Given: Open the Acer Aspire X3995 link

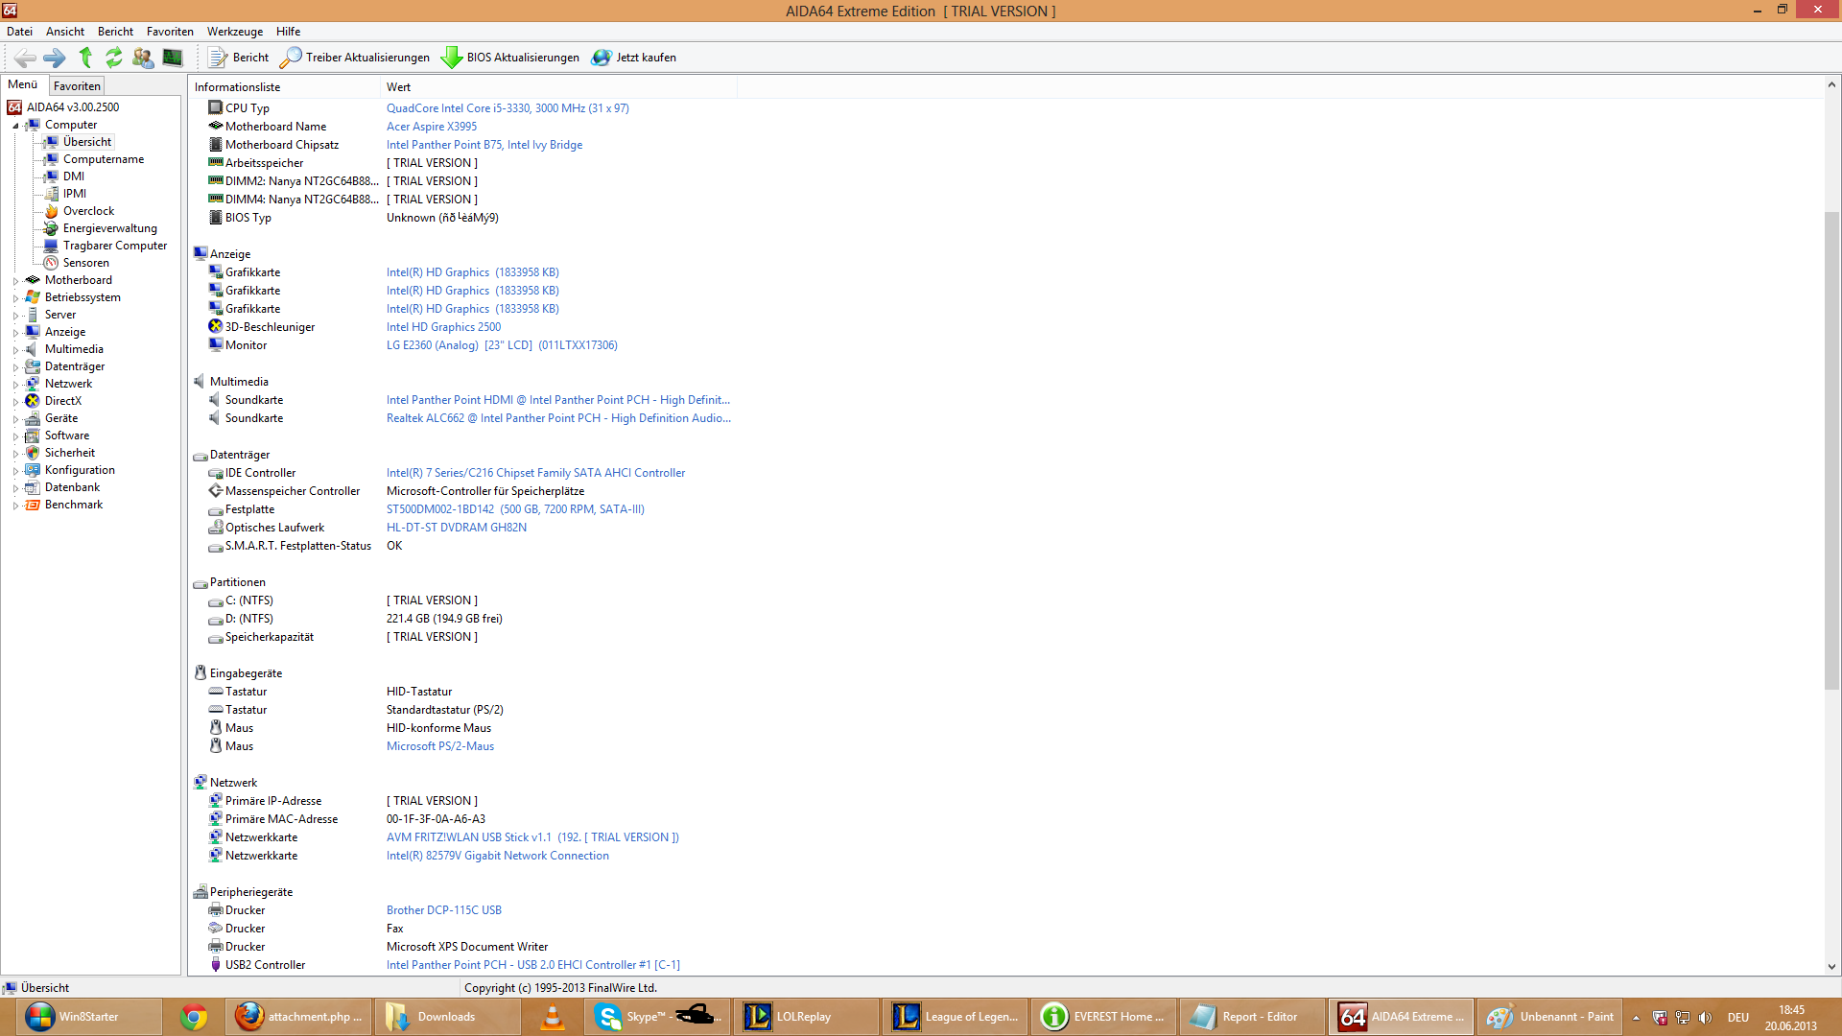Looking at the screenshot, I should pos(432,127).
